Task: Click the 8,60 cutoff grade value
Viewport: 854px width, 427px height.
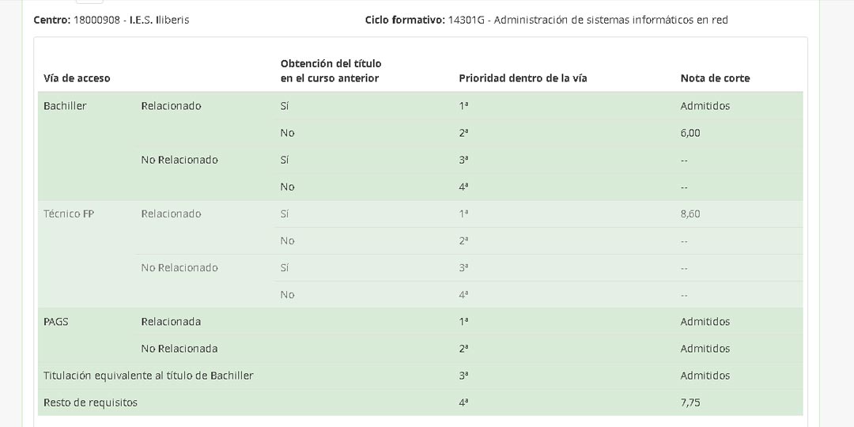Action: [x=690, y=213]
